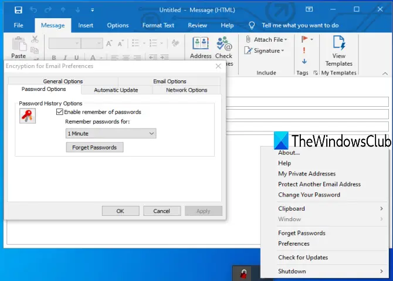Click the Check Names icon
This screenshot has height=281, width=393.
click(x=224, y=43)
